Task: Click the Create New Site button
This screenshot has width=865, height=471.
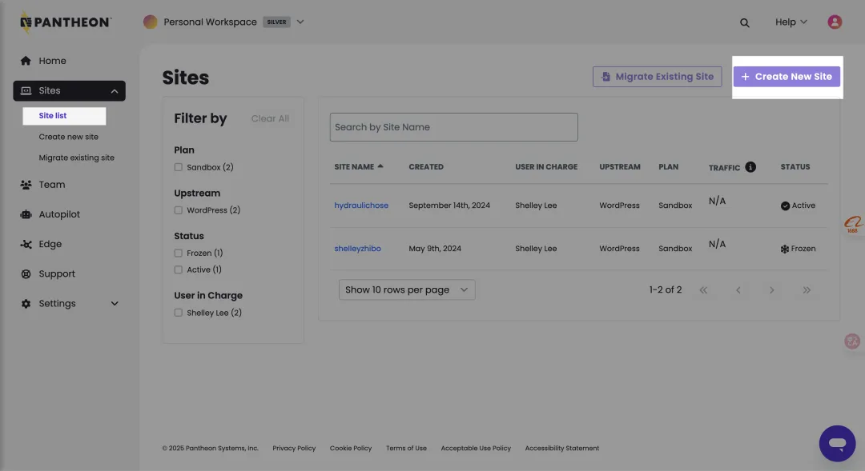Action: (x=787, y=77)
